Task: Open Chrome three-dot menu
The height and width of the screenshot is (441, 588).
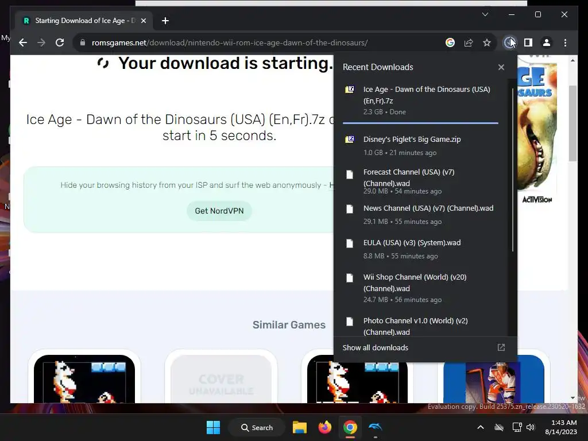Action: coord(565,42)
